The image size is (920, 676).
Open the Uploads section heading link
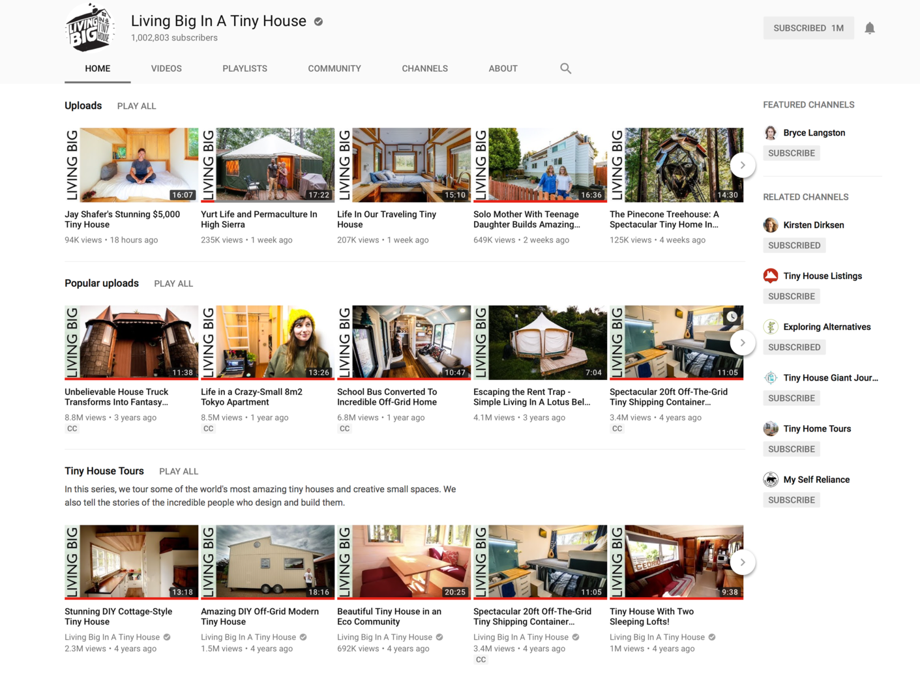pos(83,106)
